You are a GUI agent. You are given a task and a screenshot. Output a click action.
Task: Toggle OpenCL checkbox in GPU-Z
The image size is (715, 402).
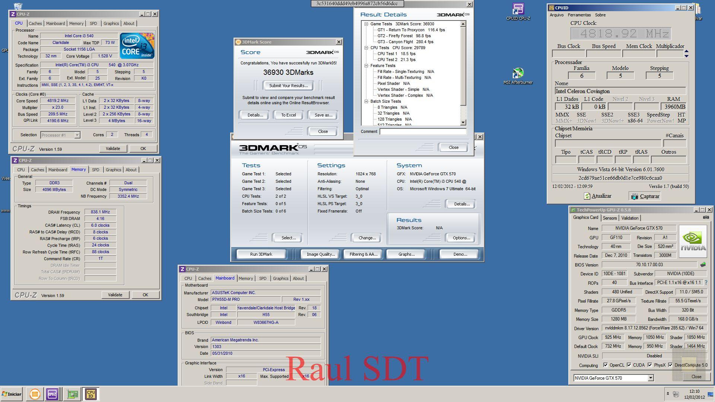coord(605,365)
